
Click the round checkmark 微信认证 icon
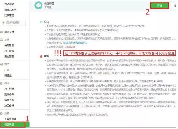[x=38, y=5]
